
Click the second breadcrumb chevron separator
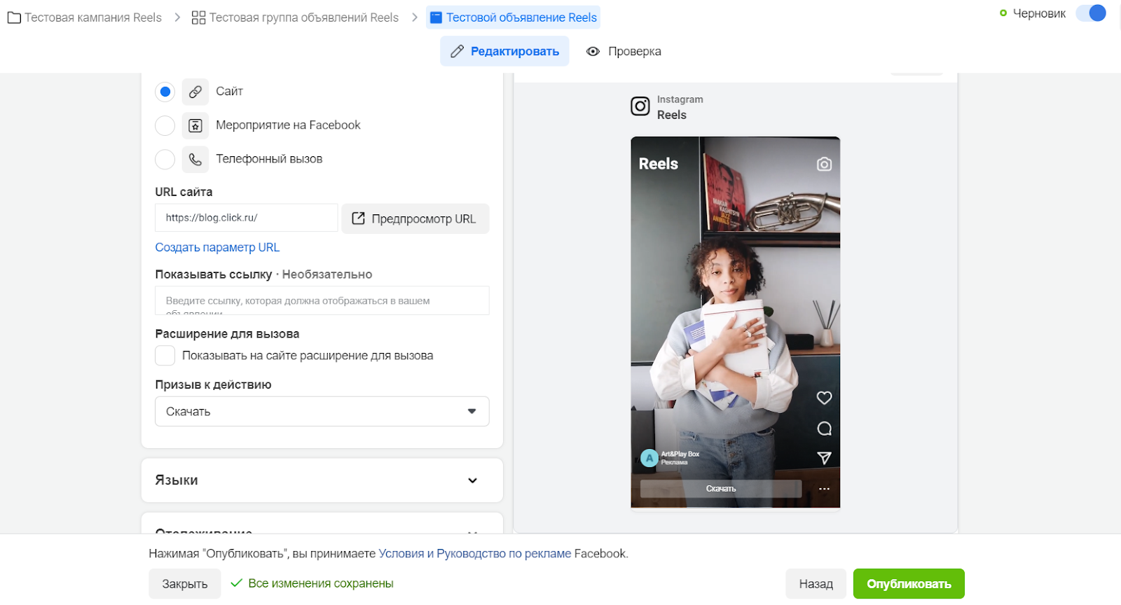[414, 18]
